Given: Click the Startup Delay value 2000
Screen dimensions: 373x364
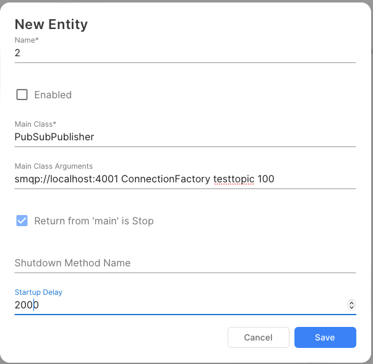Looking at the screenshot, I should 27,305.
